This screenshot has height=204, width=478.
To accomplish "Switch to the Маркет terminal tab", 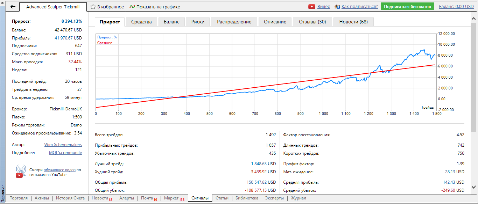I will coord(171,198).
